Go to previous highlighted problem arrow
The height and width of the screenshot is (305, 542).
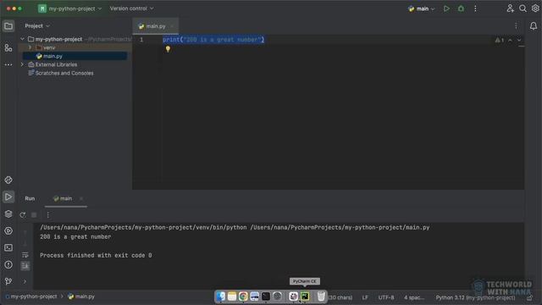pyautogui.click(x=510, y=40)
